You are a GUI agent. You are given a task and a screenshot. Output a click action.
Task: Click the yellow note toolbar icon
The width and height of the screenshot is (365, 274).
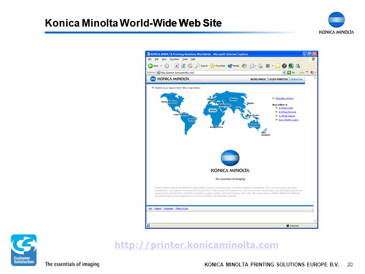(x=277, y=66)
